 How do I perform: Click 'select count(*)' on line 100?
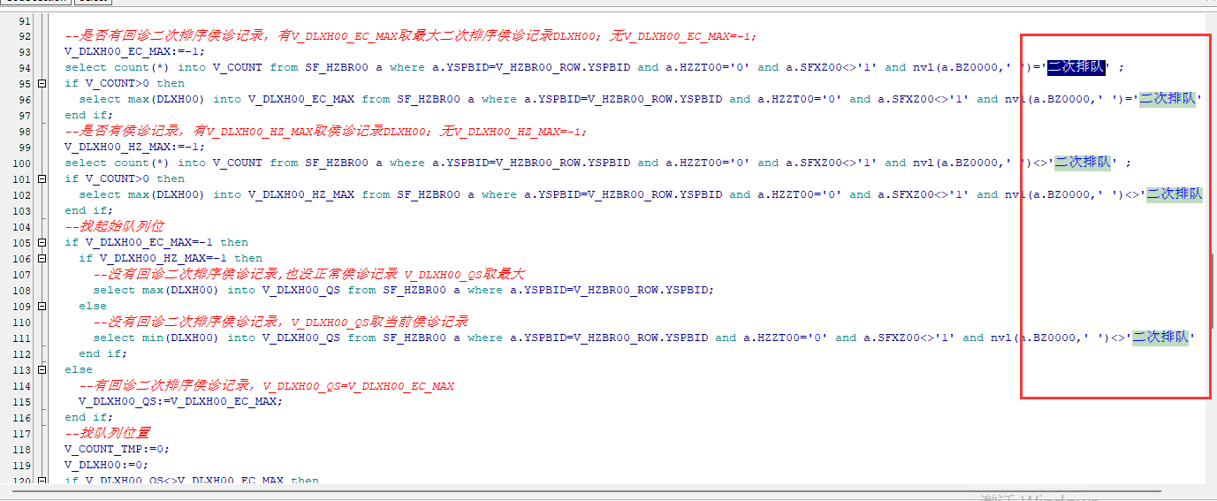(x=118, y=163)
